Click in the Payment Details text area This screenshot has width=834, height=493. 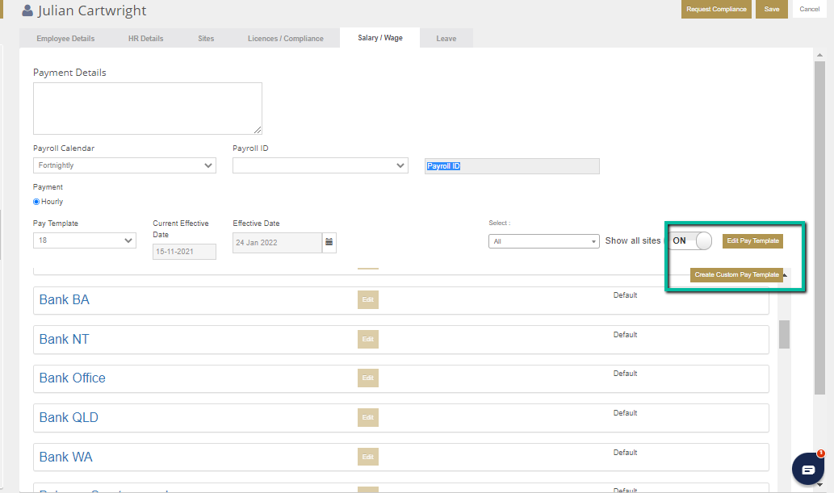tap(147, 108)
